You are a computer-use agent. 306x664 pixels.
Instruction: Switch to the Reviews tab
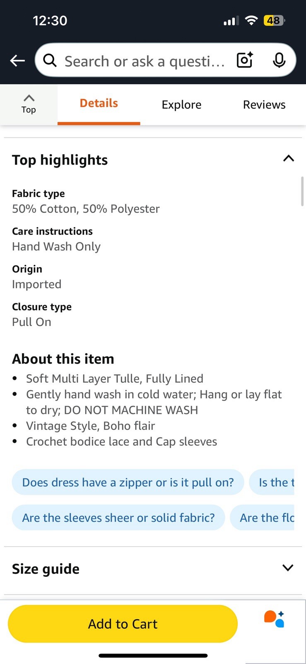[x=264, y=105]
